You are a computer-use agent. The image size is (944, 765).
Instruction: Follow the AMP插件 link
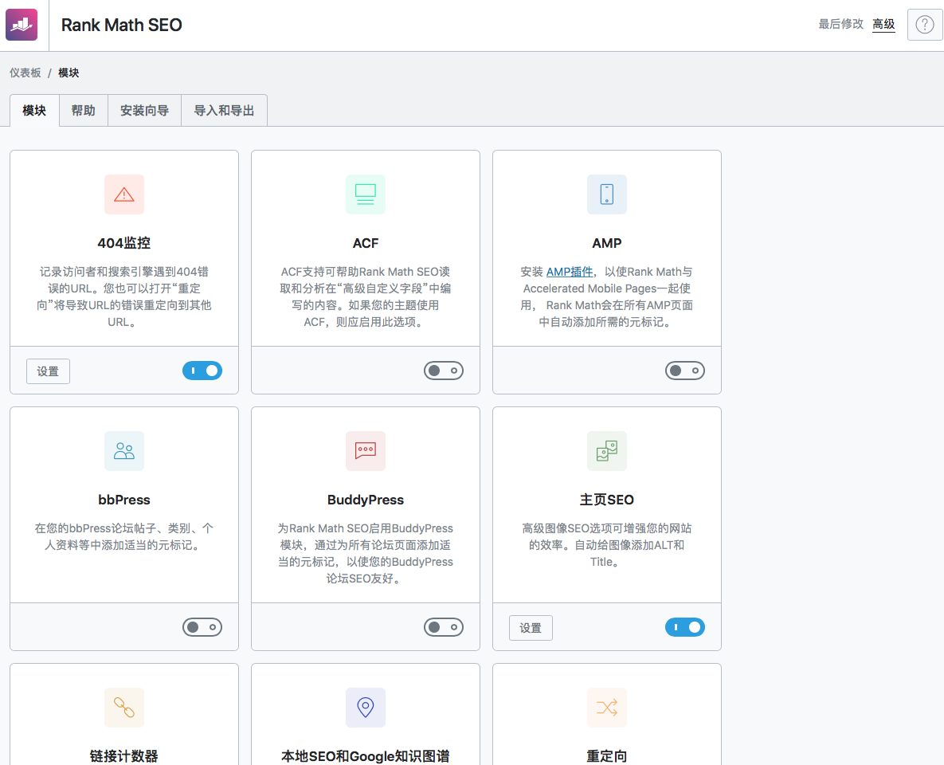tap(570, 272)
